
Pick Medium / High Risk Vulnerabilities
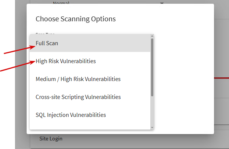[90, 79]
